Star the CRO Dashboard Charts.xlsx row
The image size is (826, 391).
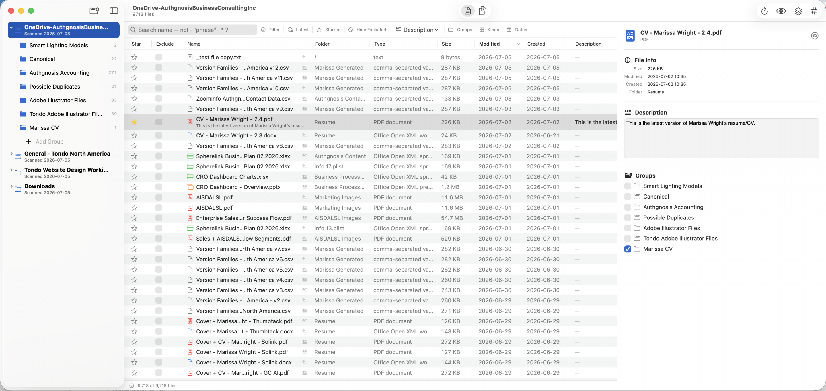134,177
